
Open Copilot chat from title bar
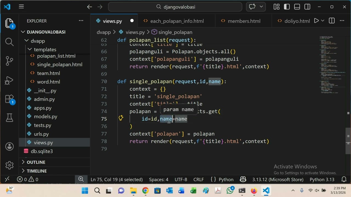pyautogui.click(x=252, y=7)
